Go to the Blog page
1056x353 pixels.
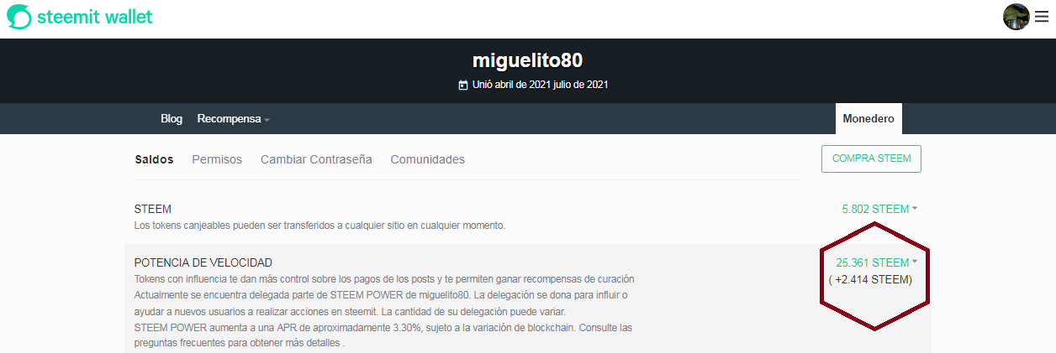coord(172,119)
